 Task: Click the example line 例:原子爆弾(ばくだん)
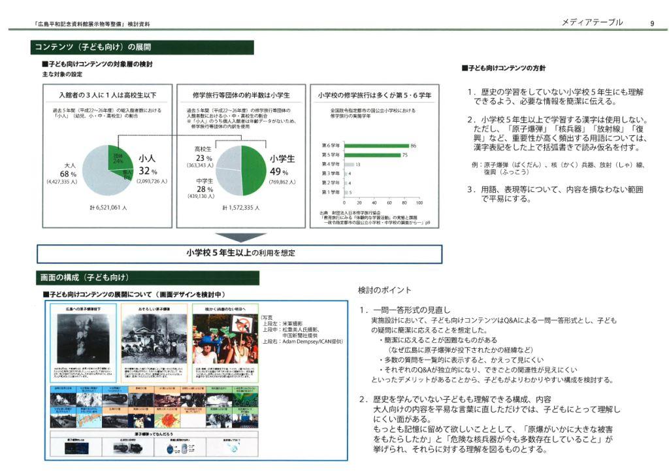click(x=558, y=169)
